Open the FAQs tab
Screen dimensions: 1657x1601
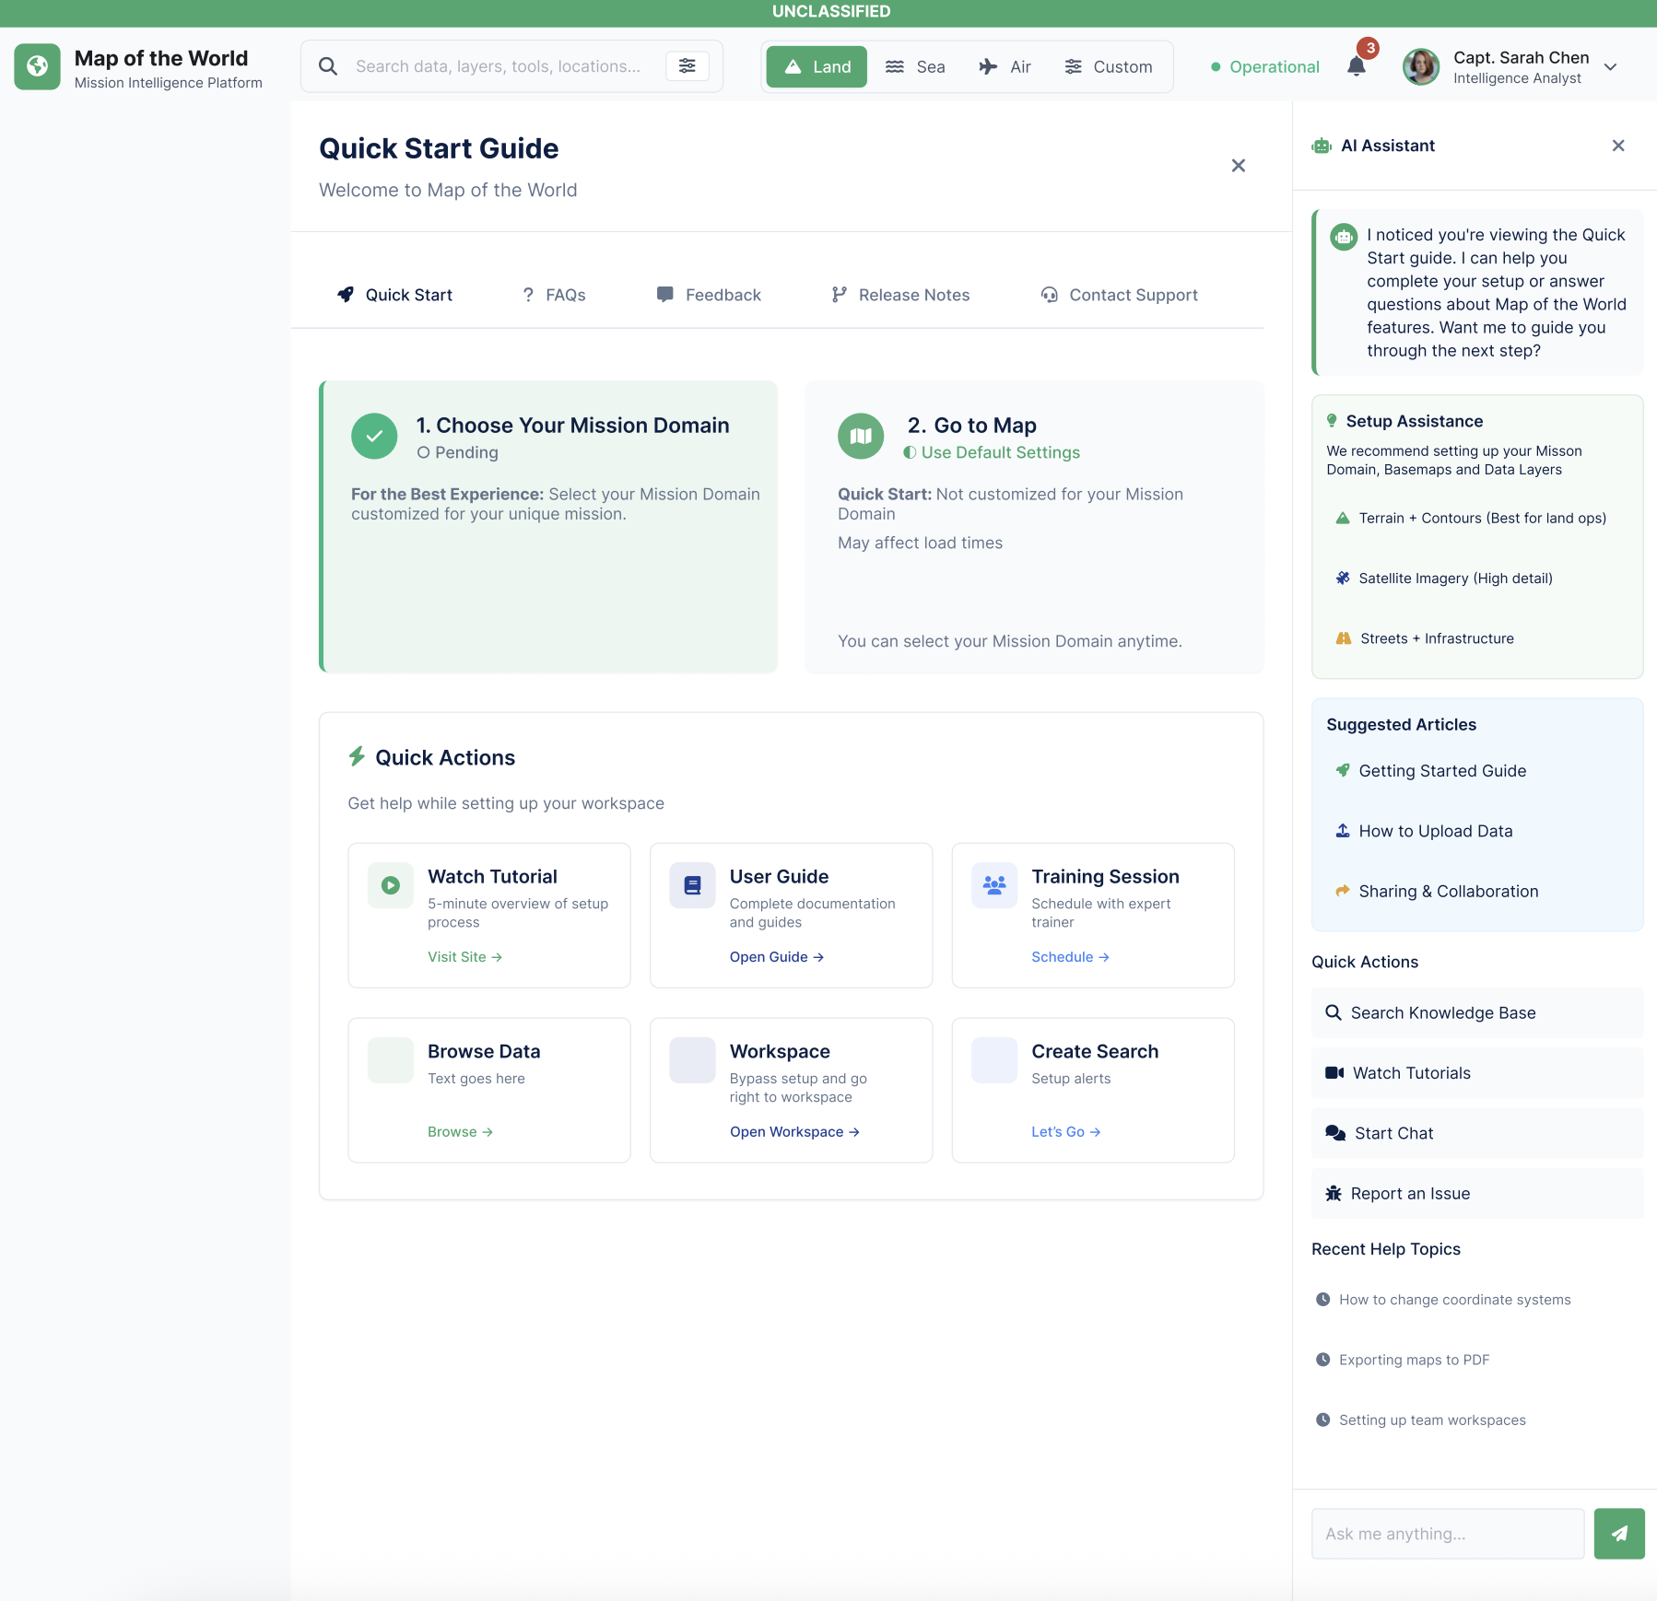coord(554,295)
